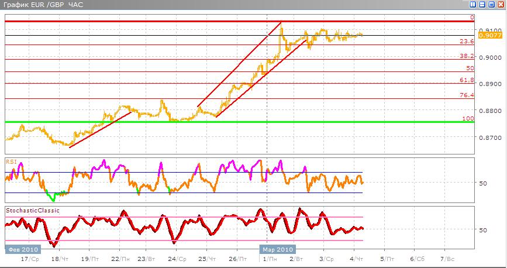Click the 2/Вт date label
The width and height of the screenshot is (507, 268).
(296, 259)
